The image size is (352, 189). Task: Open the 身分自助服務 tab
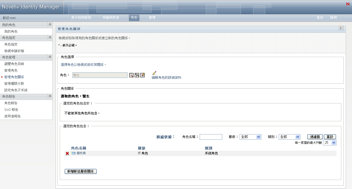point(81,18)
